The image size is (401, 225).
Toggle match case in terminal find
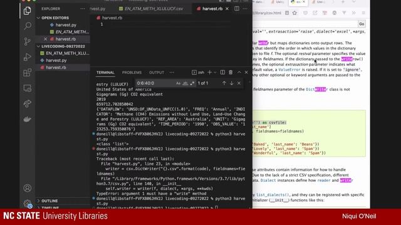[x=178, y=83]
